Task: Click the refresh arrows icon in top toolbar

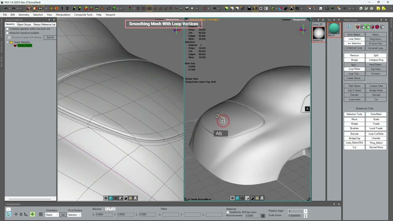Action: click(x=109, y=9)
